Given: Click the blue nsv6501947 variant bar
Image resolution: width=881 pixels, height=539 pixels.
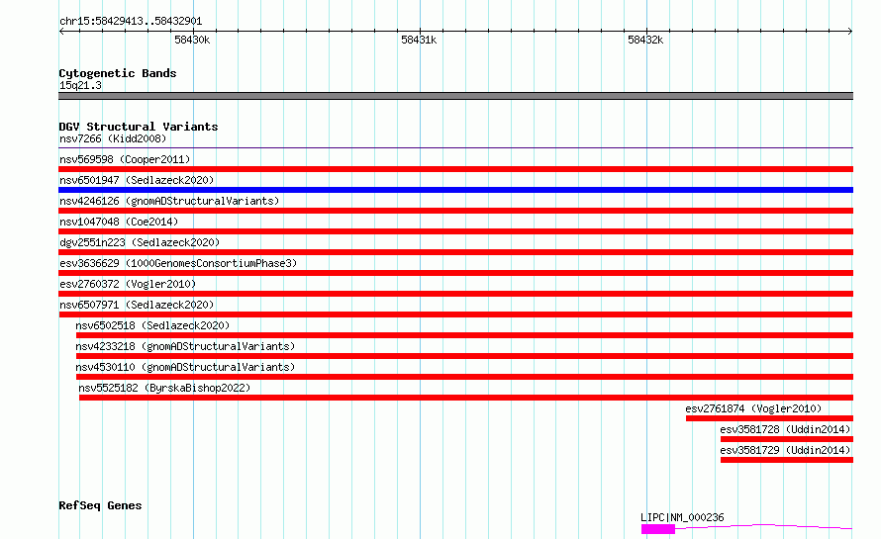Looking at the screenshot, I should coord(455,190).
